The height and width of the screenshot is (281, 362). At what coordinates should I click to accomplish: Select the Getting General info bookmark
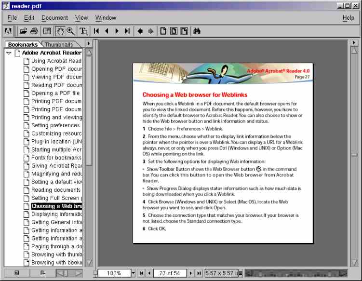pyautogui.click(x=56, y=222)
